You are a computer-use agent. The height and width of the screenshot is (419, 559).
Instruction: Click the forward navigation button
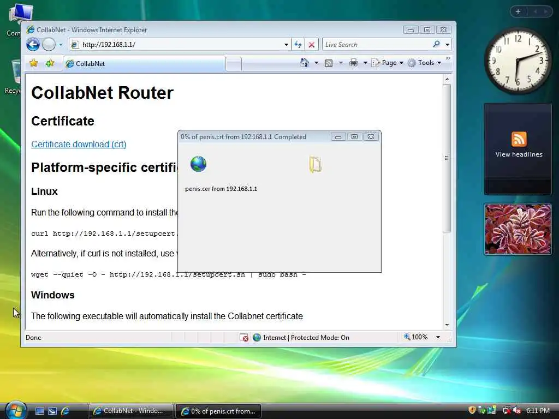tap(49, 45)
